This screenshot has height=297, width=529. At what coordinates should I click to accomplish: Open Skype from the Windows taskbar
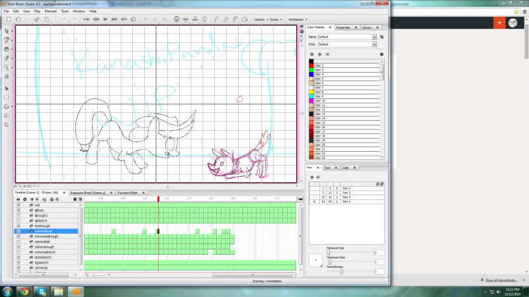pos(42,292)
